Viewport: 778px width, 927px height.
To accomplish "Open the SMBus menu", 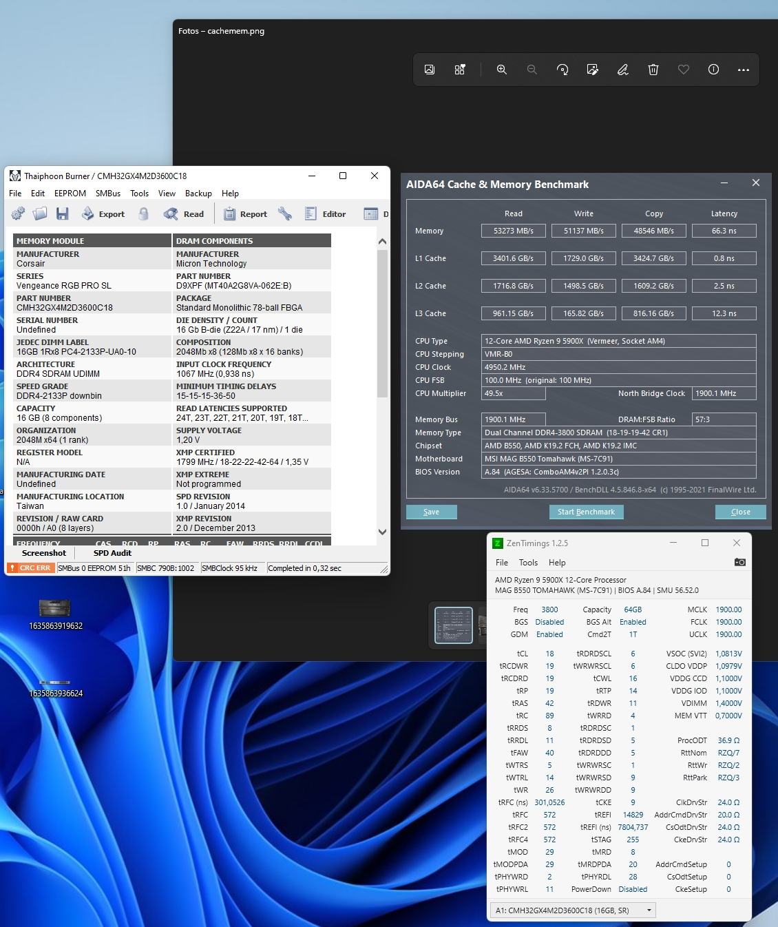I will (108, 194).
